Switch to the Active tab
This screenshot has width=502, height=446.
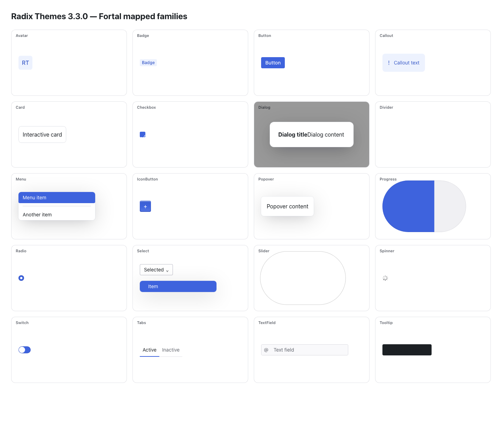point(150,350)
